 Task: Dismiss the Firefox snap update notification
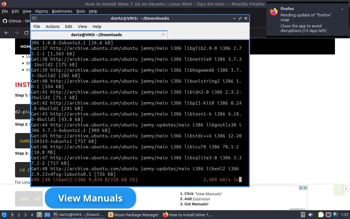pyautogui.click(x=342, y=9)
